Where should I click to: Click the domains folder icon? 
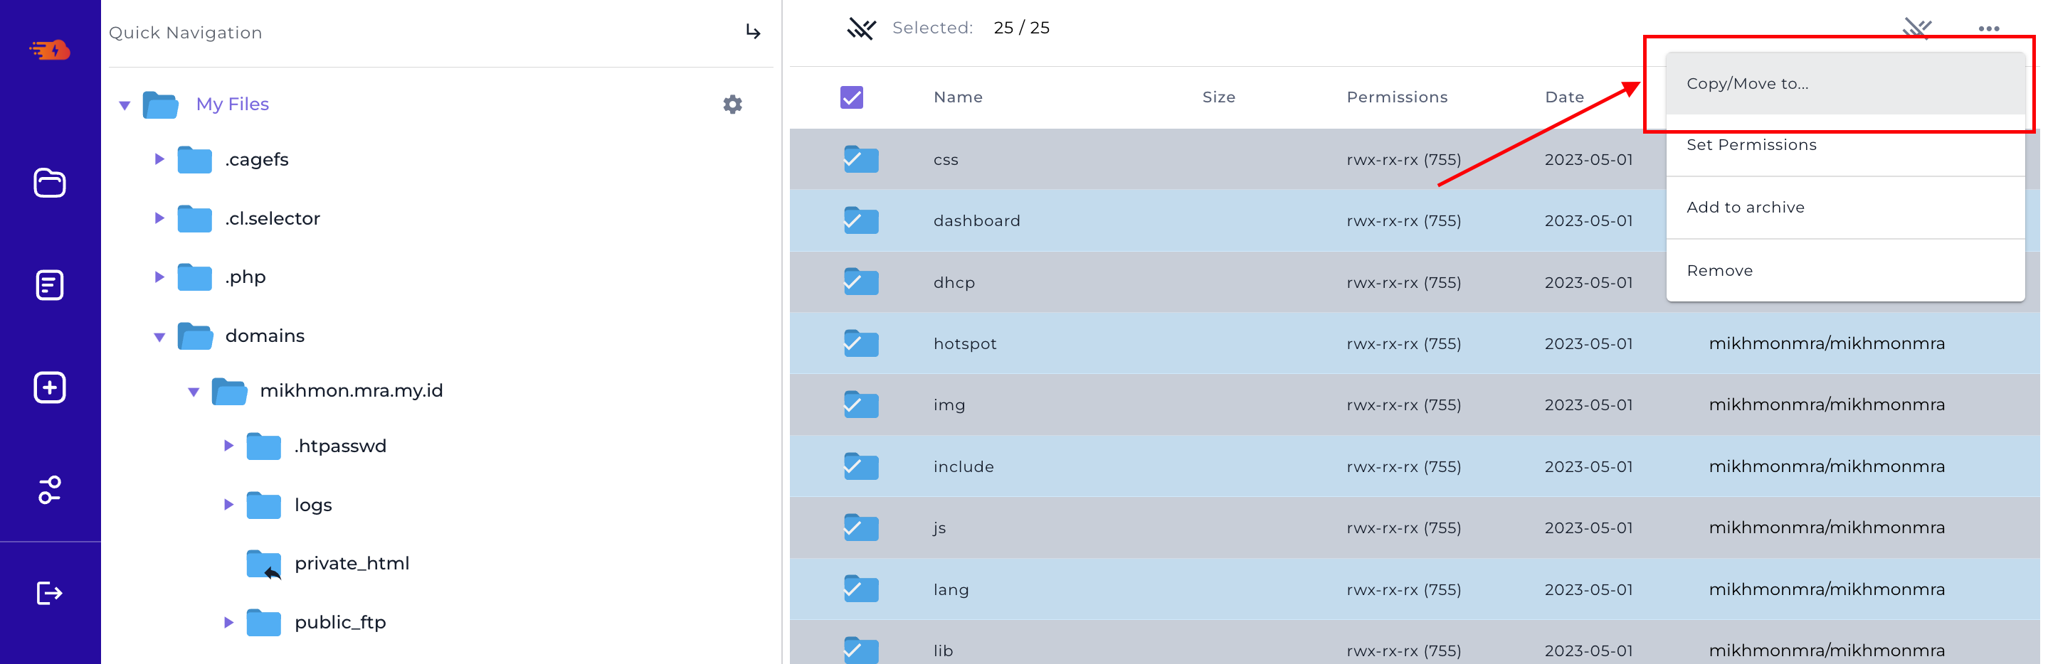pyautogui.click(x=196, y=336)
